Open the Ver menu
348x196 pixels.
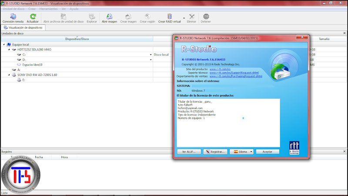(x=64, y=9)
